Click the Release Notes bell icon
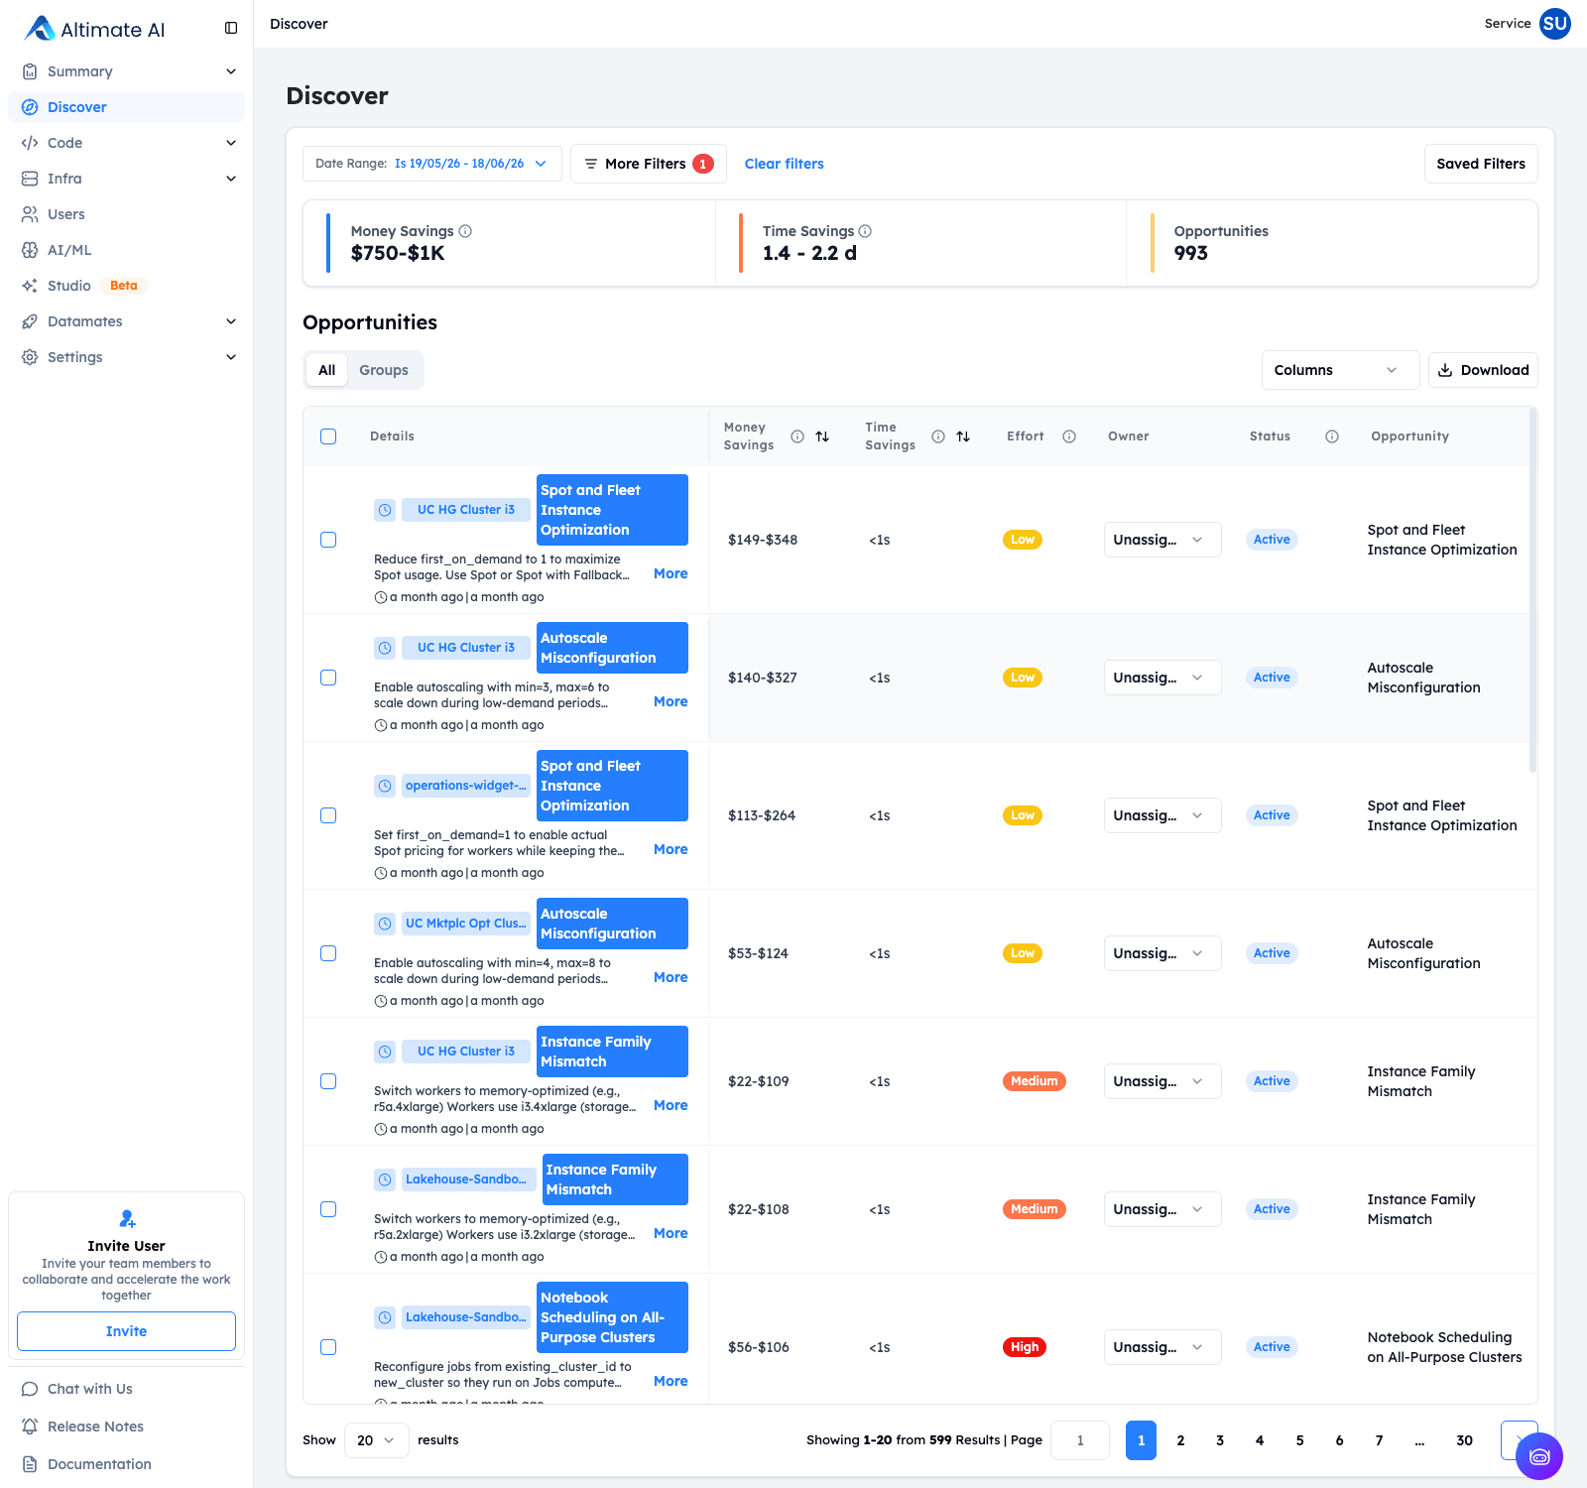The image size is (1587, 1488). point(30,1426)
